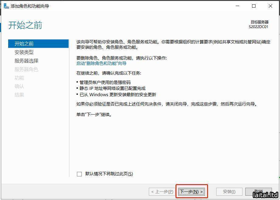This screenshot has height=200, width=280.
Task: Maximize the wizard window
Action: [x=254, y=6]
